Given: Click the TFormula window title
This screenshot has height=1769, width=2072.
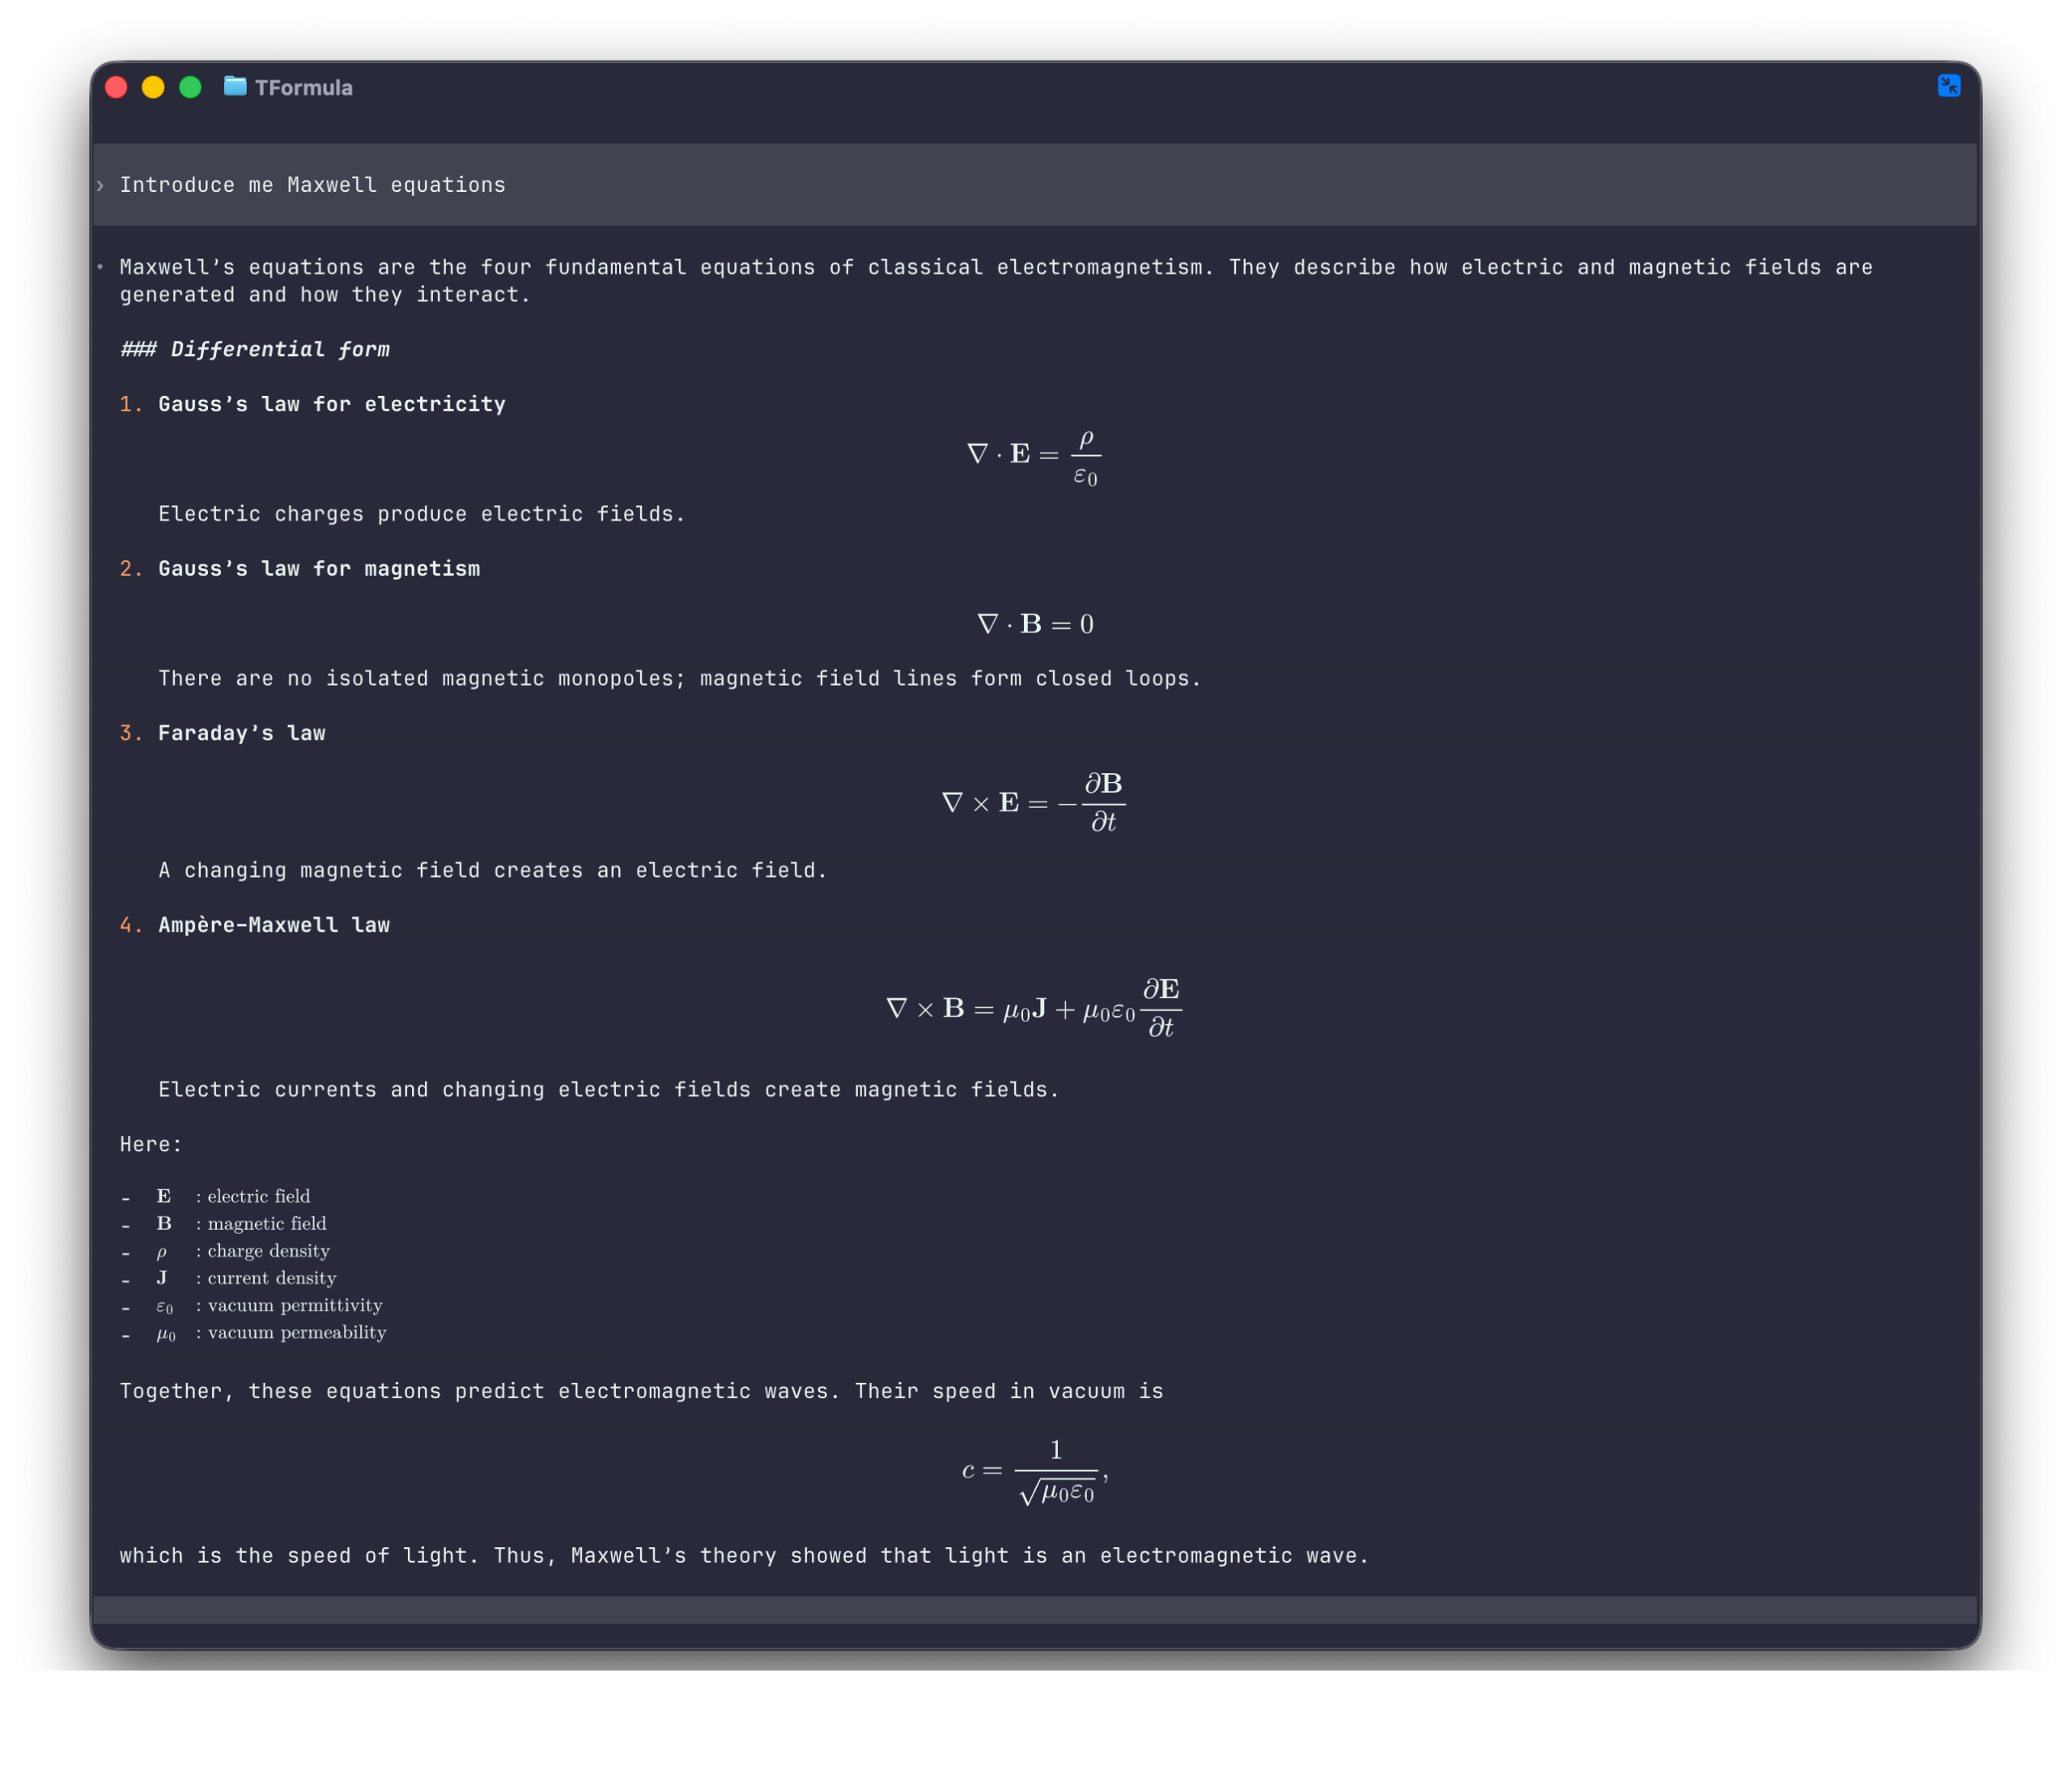Looking at the screenshot, I should [x=303, y=88].
